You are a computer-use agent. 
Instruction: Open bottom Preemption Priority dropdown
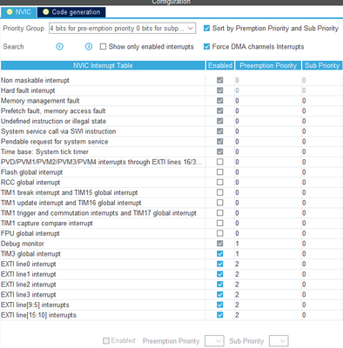(x=214, y=341)
